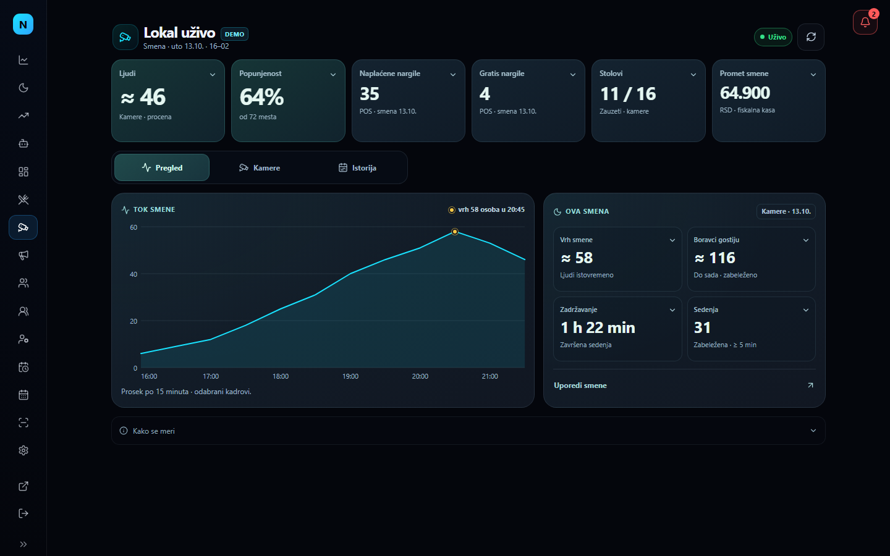Screen dimensions: 890x556
Task: Click the '64.900' turnover value
Action: 745,93
